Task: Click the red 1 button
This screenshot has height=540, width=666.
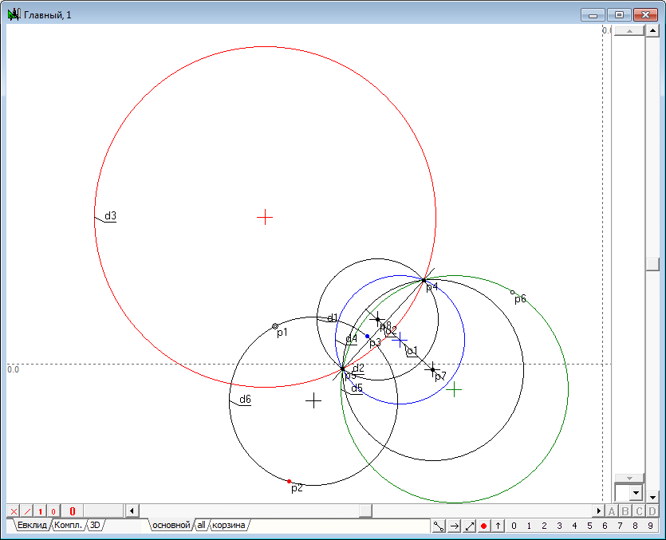Action: click(x=40, y=511)
